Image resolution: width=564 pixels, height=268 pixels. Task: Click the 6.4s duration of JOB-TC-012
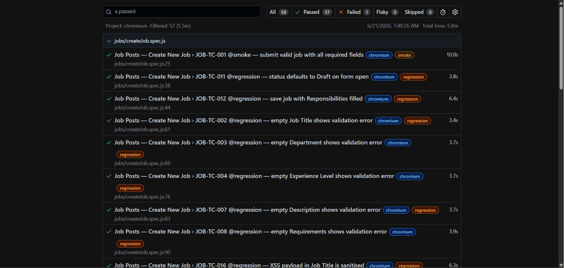453,99
